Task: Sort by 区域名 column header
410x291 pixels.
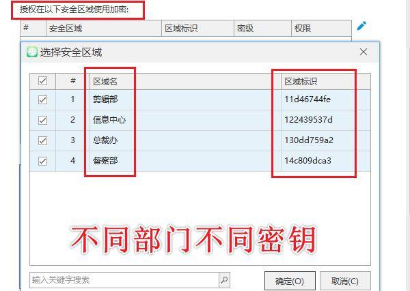Action: (x=105, y=81)
